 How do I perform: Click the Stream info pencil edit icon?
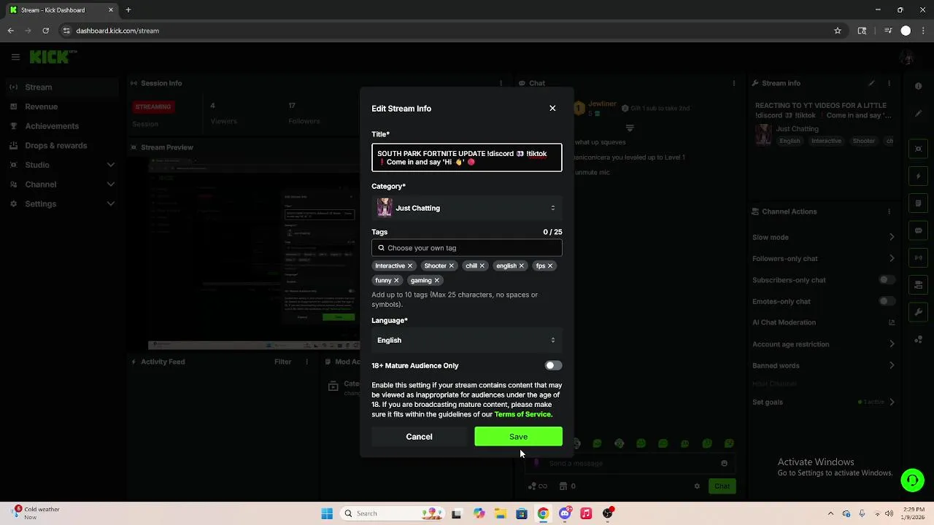[x=871, y=83]
